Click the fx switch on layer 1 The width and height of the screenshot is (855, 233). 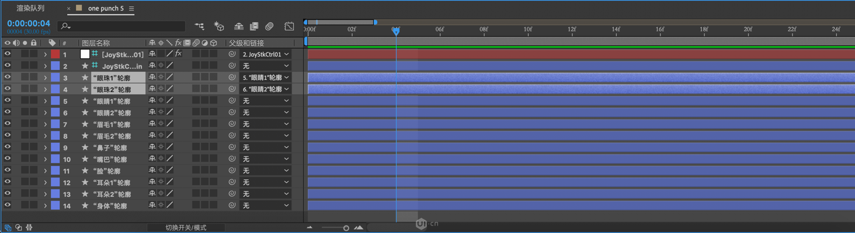179,54
